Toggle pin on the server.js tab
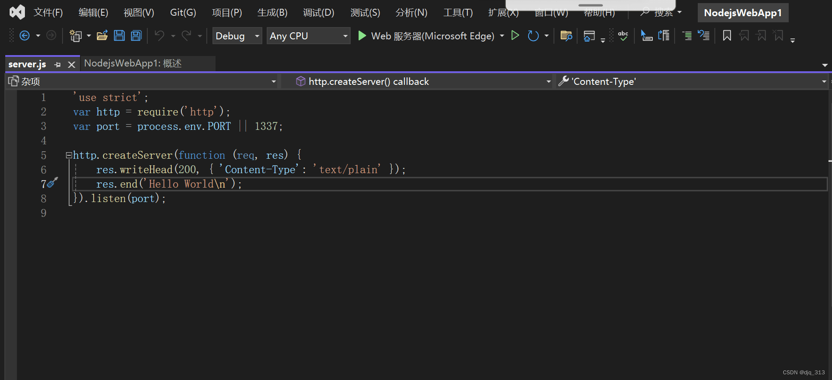 click(58, 65)
